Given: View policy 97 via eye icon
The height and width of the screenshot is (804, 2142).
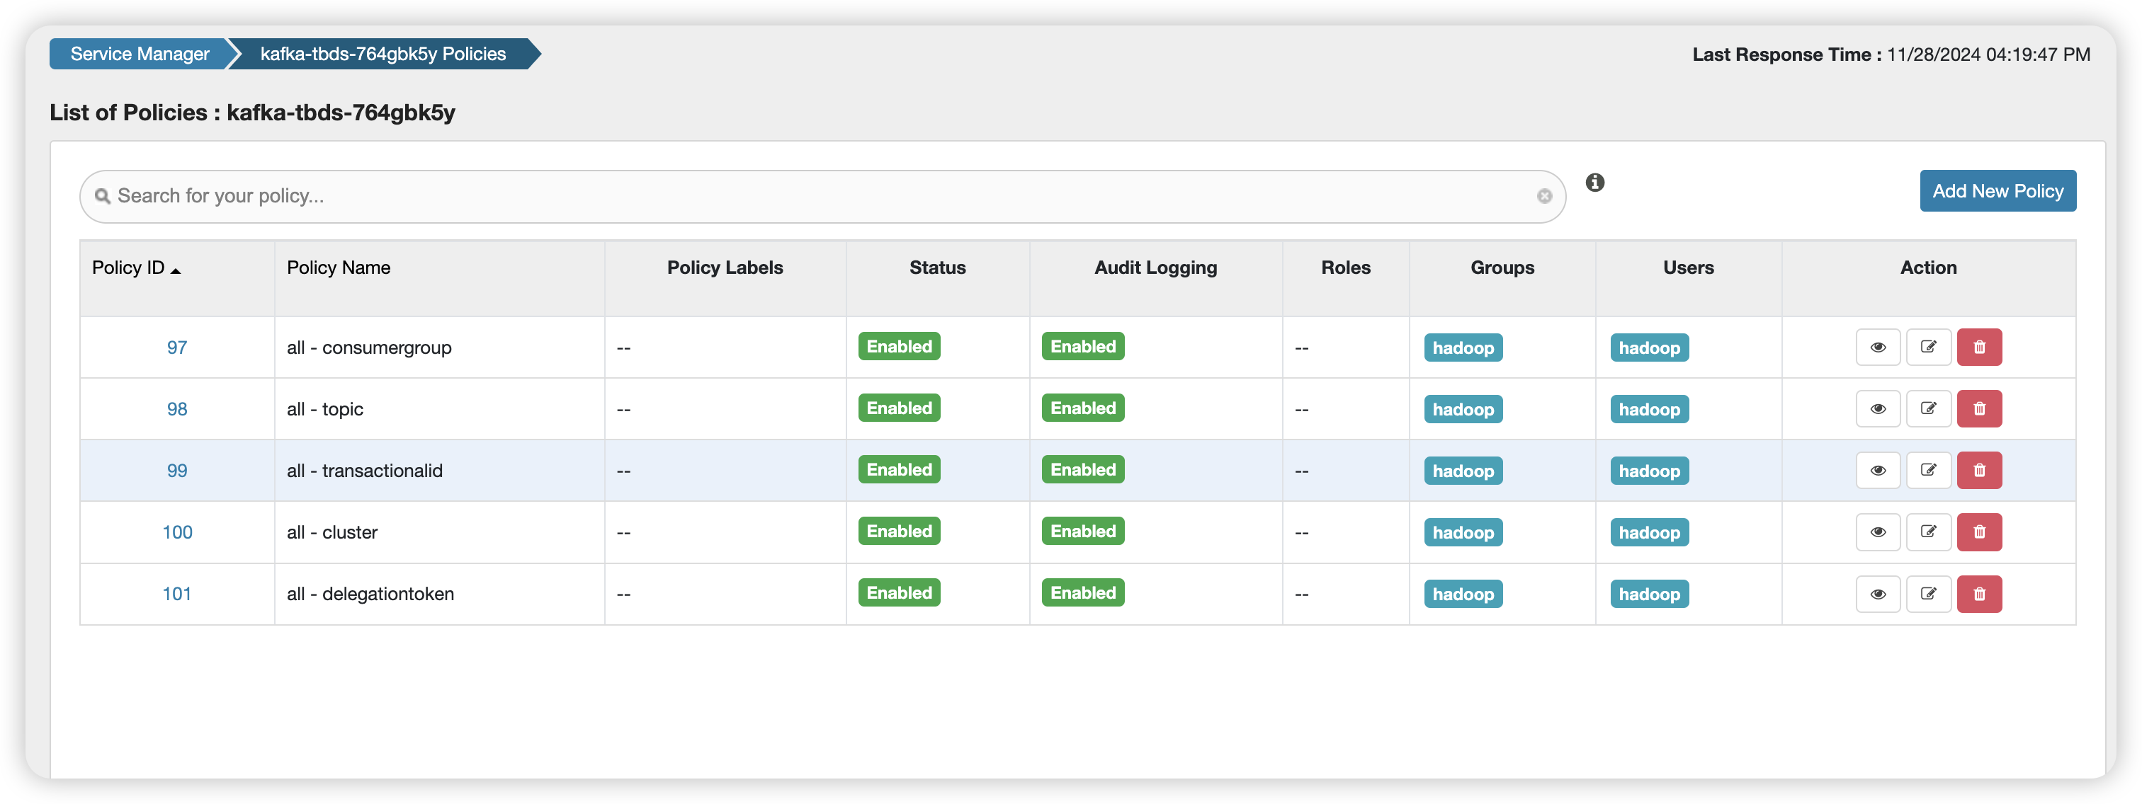Looking at the screenshot, I should pos(1878,348).
